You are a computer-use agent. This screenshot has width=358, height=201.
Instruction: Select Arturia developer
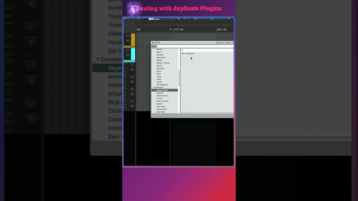[x=159, y=98]
